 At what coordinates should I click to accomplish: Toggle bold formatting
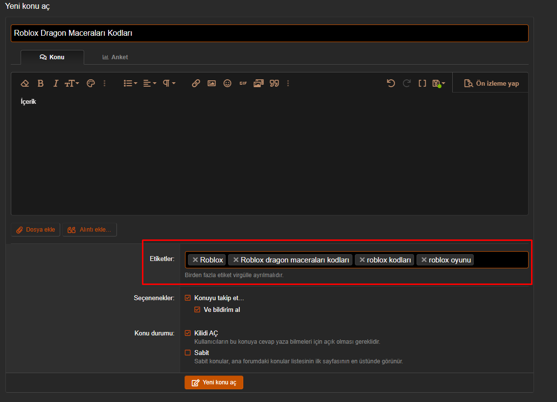[x=41, y=83]
